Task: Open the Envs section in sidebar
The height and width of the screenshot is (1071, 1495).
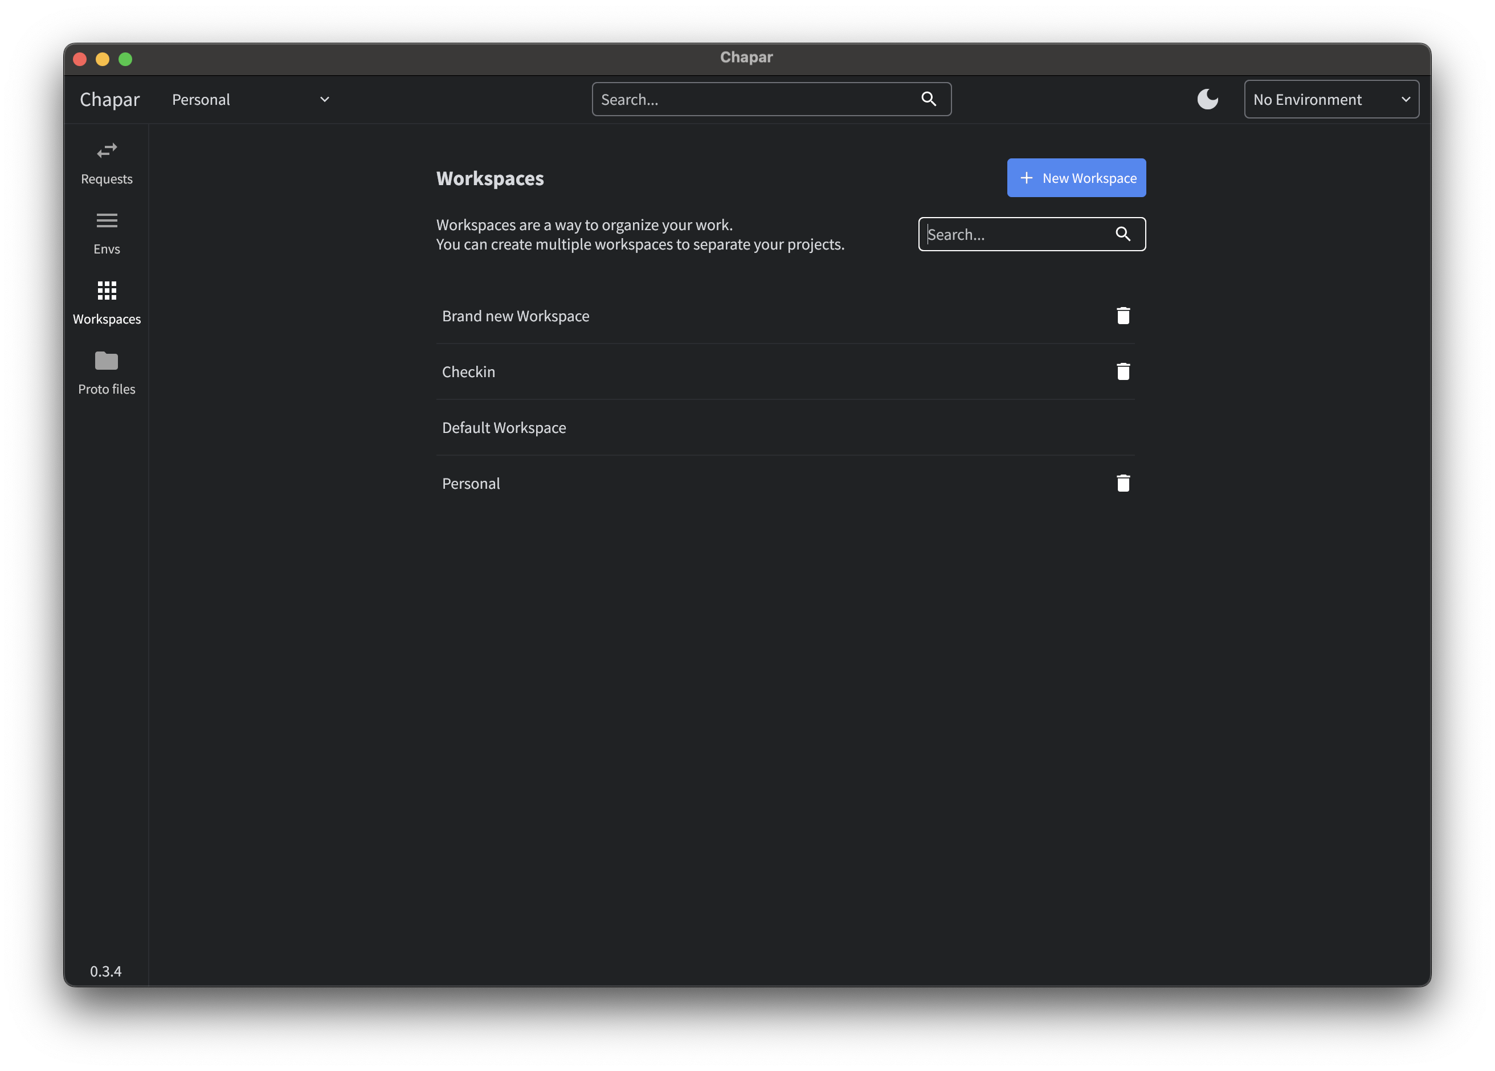Action: (106, 234)
